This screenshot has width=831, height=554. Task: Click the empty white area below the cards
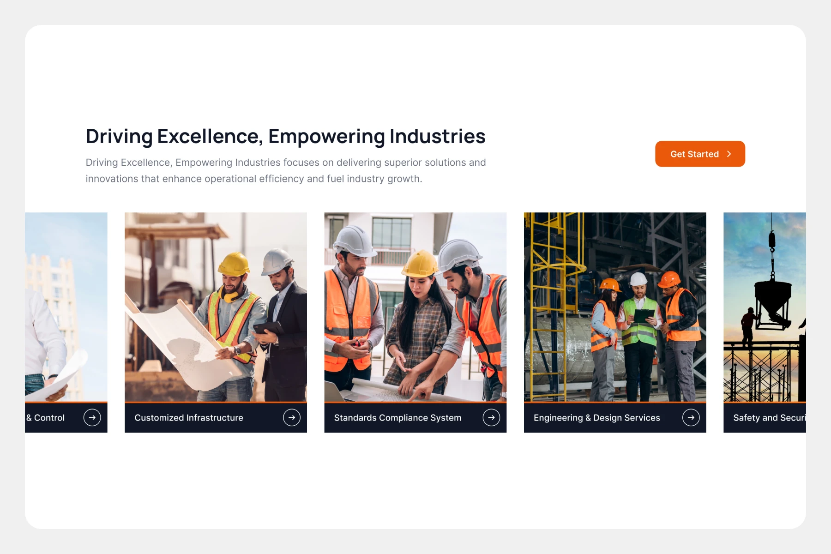tap(415, 480)
